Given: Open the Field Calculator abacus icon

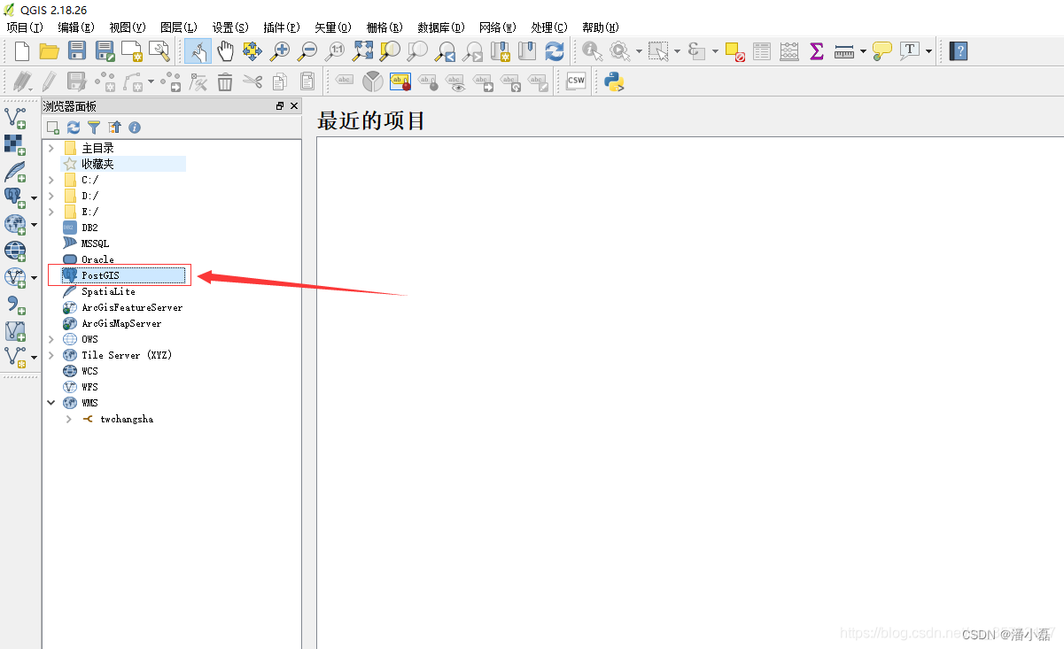Looking at the screenshot, I should (x=789, y=51).
